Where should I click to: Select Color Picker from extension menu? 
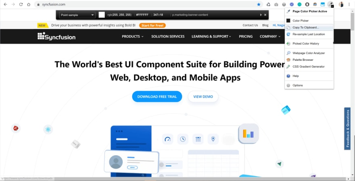pos(309,21)
